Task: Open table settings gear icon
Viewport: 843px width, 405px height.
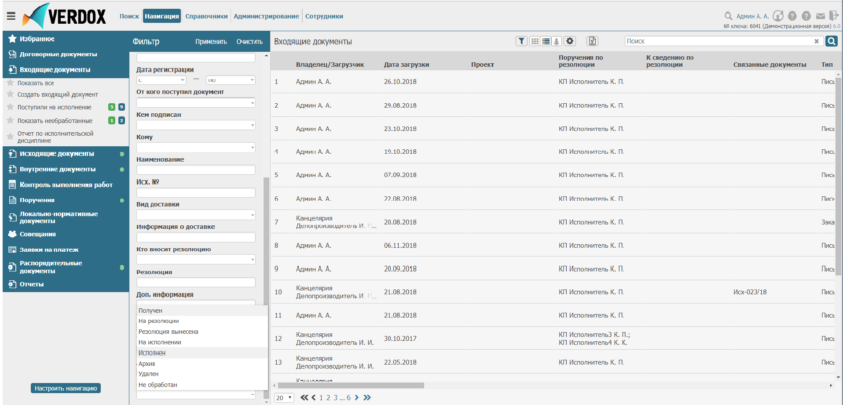Action: [x=570, y=41]
